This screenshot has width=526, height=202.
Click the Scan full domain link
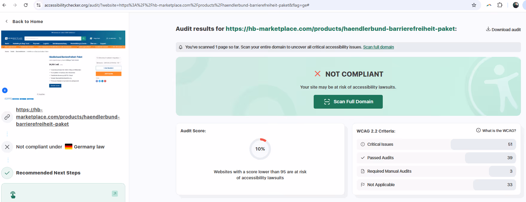[x=378, y=47]
